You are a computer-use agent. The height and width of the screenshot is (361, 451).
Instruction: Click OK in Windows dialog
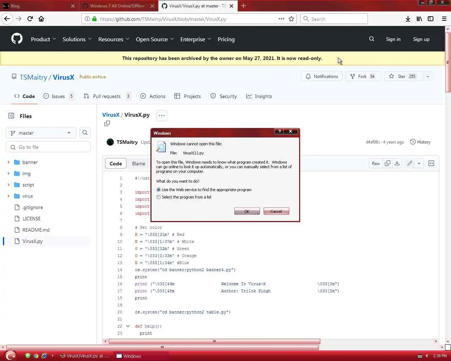pos(247,211)
